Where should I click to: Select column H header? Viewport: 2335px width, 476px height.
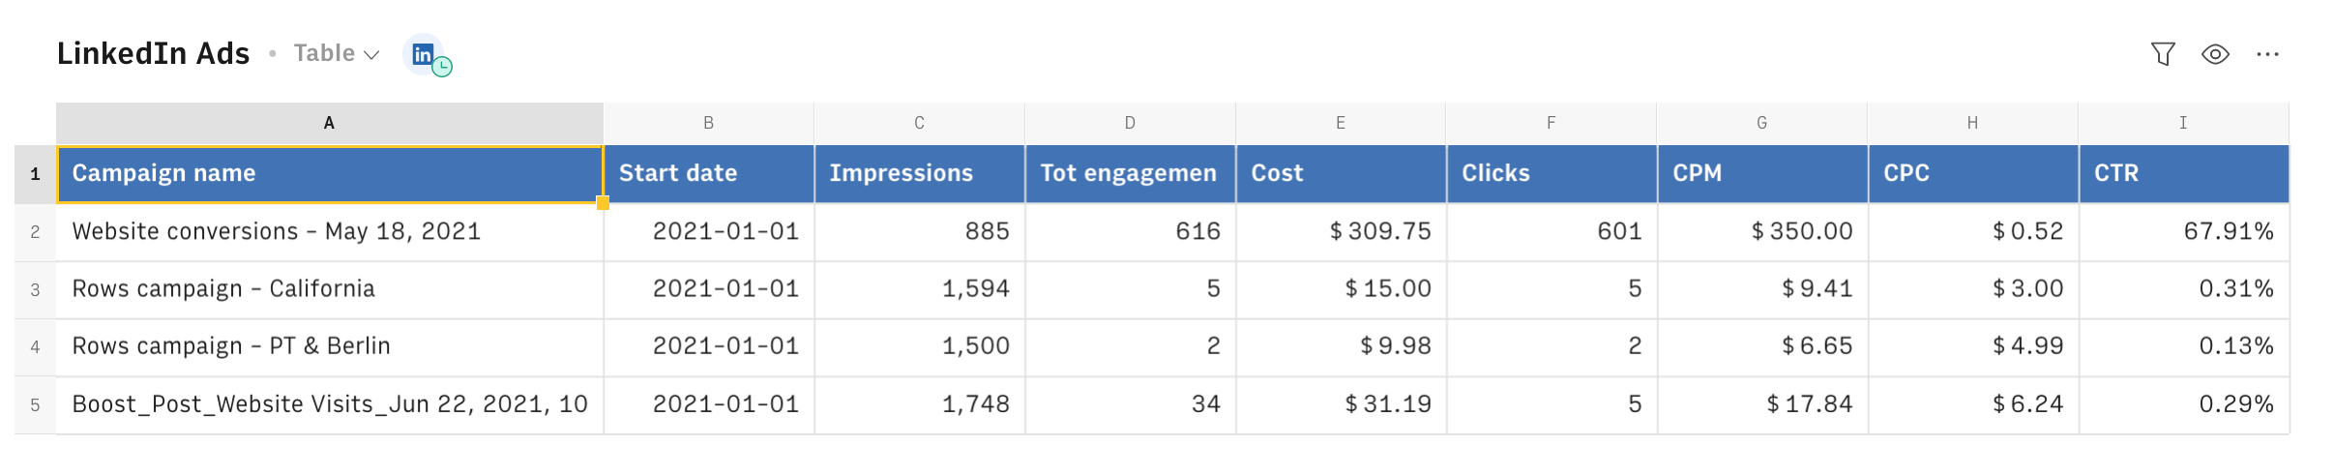click(1973, 123)
